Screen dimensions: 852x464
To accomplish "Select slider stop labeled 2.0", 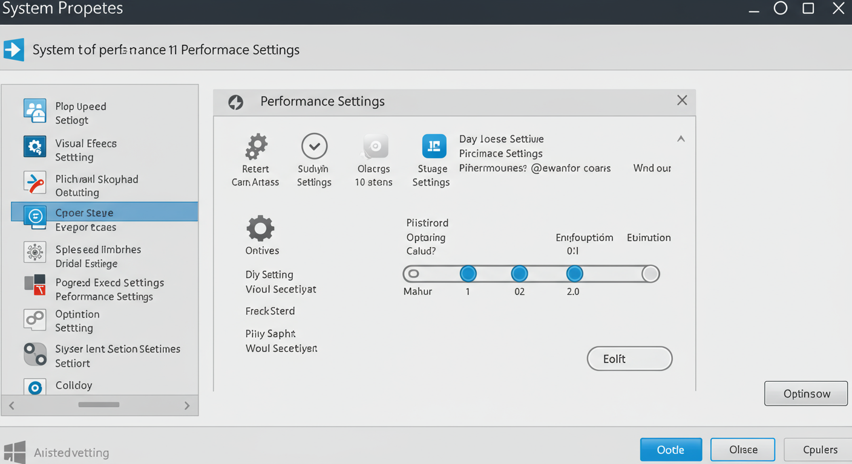I will [574, 274].
